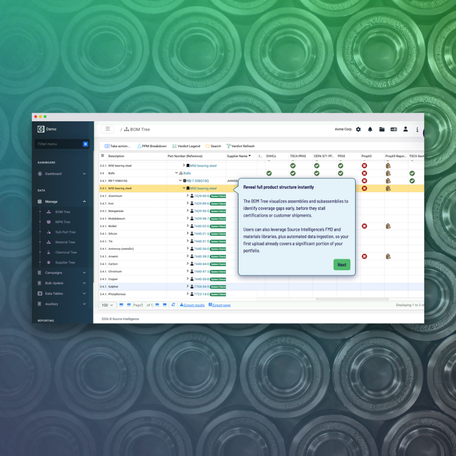Open Chemical Tree in sidebar

point(66,253)
